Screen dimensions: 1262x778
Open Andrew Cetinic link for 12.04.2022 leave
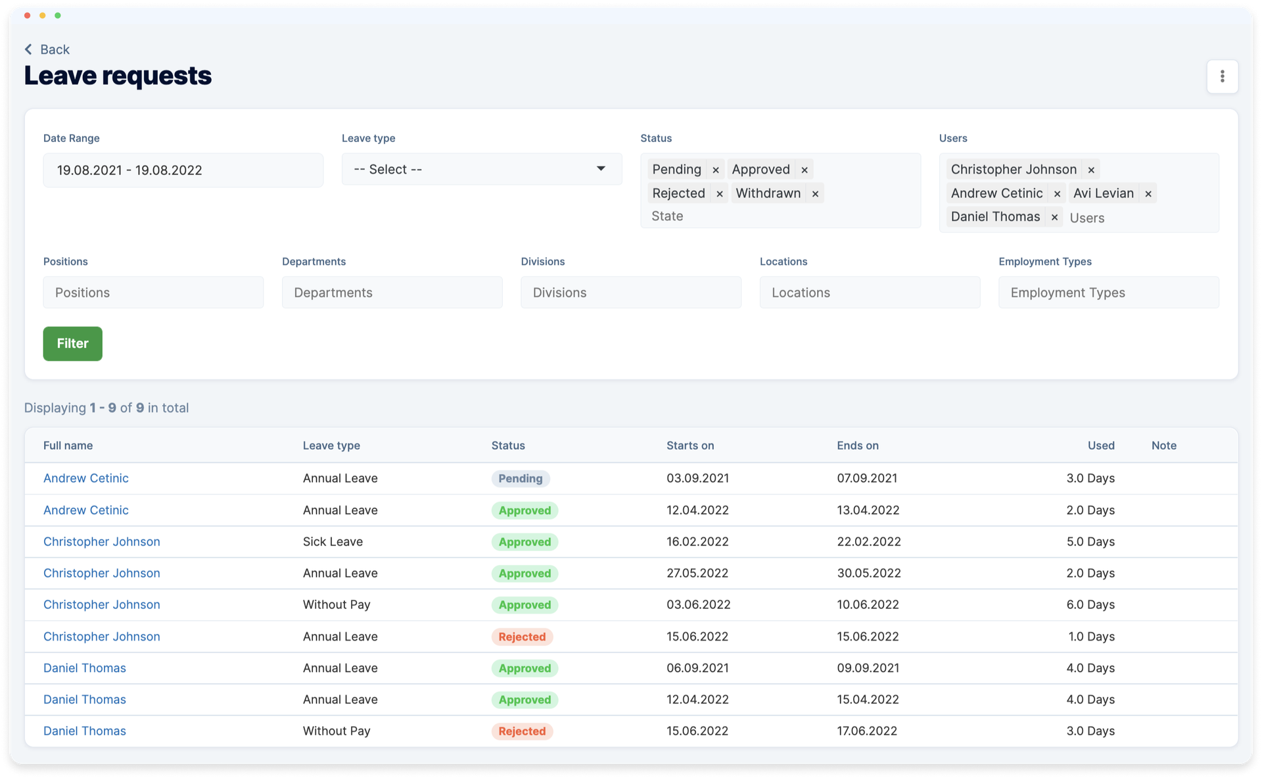[x=85, y=510]
